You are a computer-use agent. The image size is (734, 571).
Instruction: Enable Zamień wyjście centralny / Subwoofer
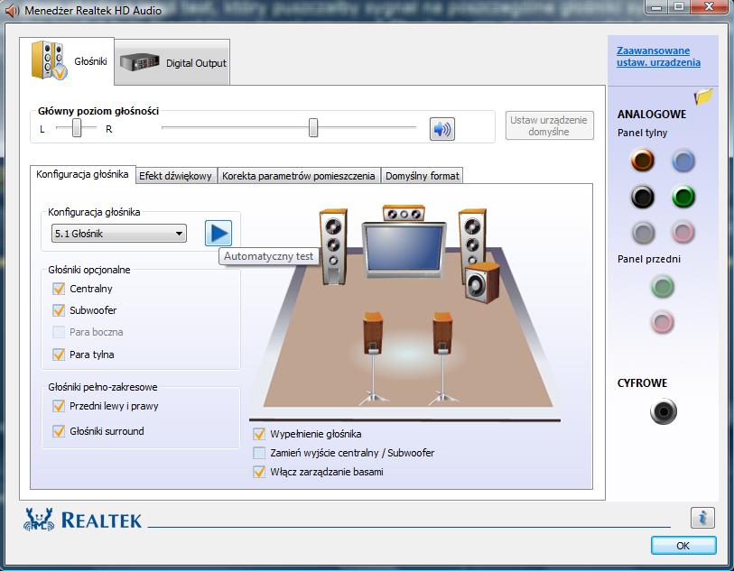[259, 453]
